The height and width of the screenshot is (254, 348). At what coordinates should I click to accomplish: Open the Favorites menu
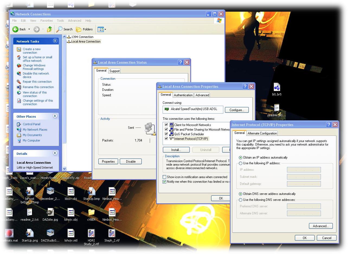(x=47, y=21)
